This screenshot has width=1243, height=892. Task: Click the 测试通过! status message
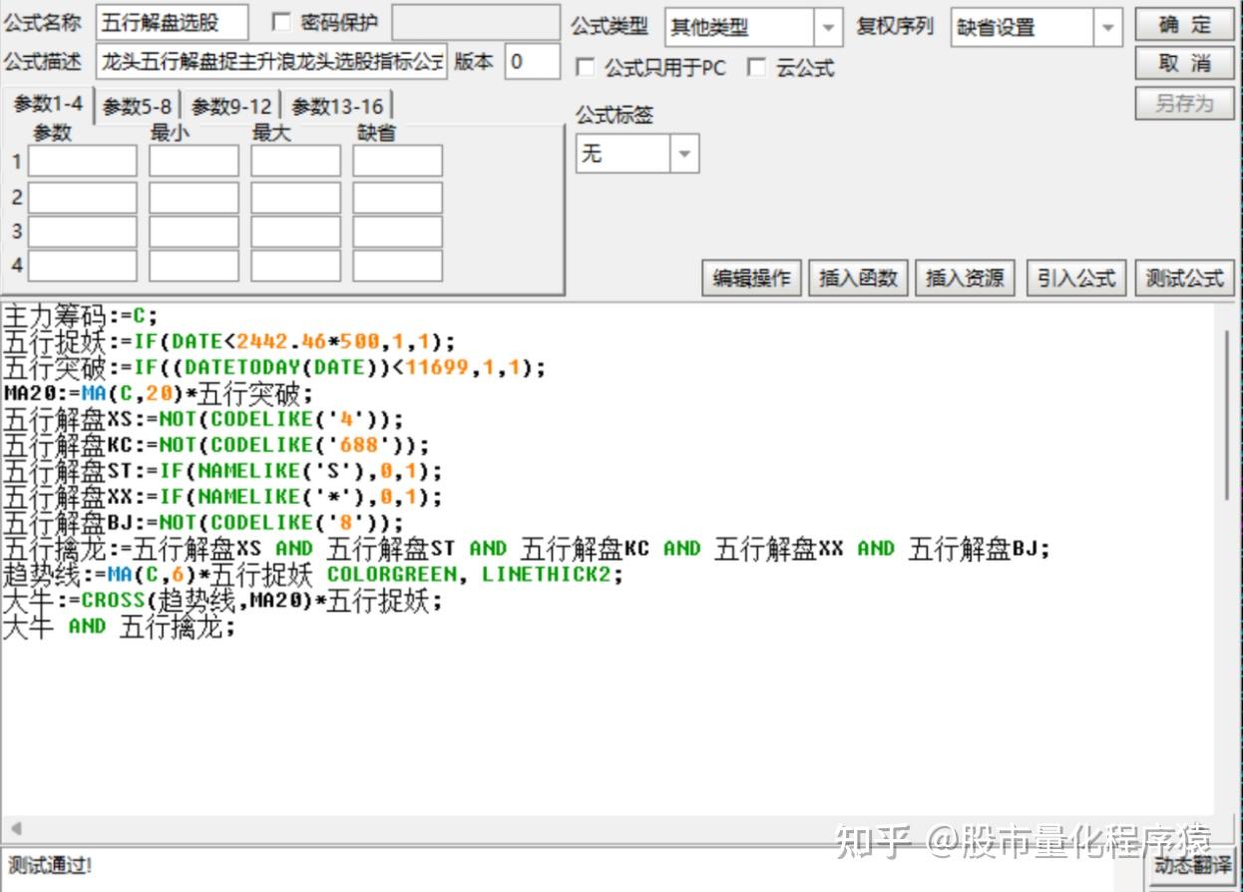click(x=50, y=866)
